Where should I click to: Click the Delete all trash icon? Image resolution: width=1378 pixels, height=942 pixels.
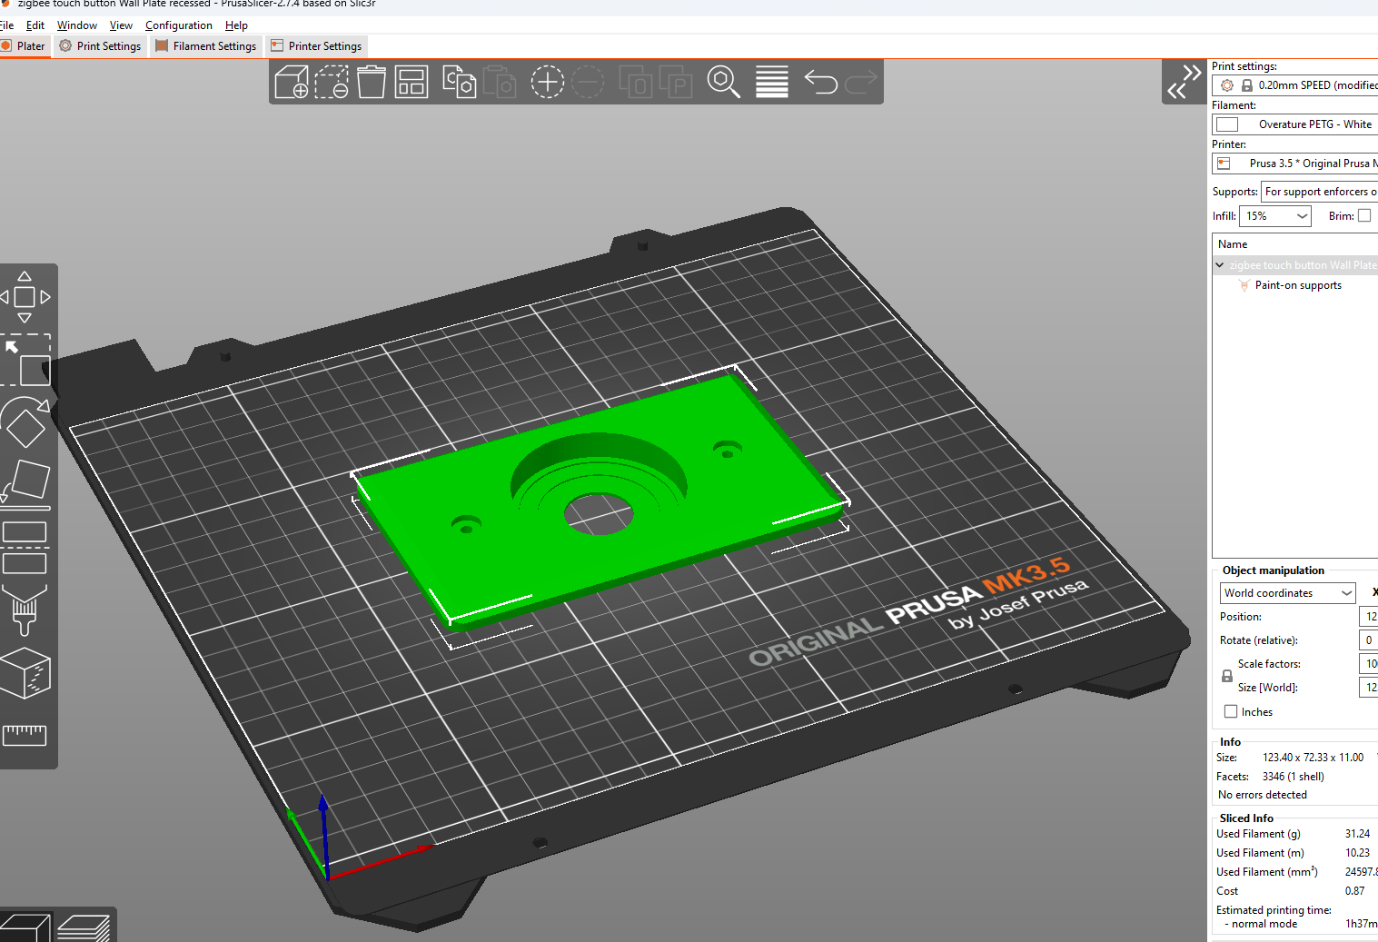[371, 83]
